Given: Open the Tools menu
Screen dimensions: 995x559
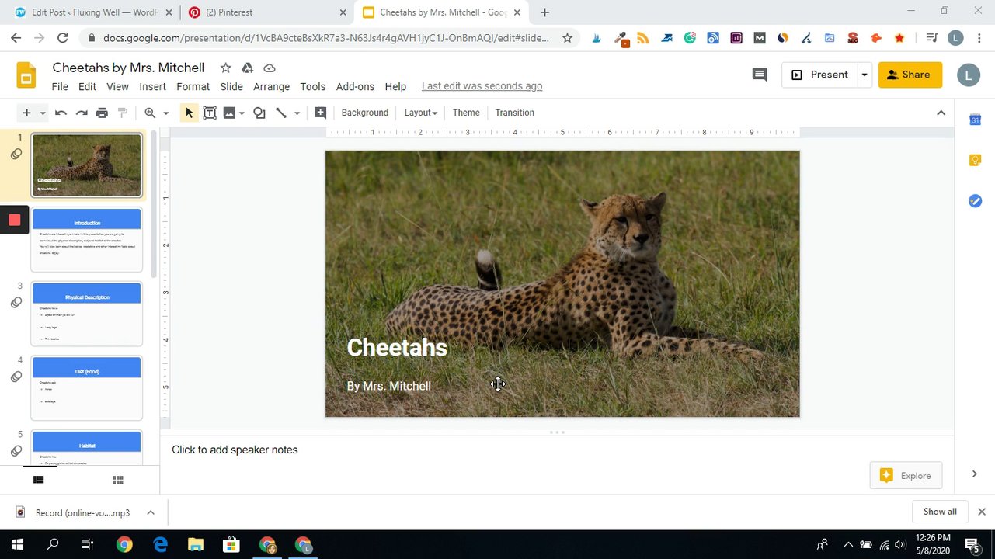Looking at the screenshot, I should 312,86.
